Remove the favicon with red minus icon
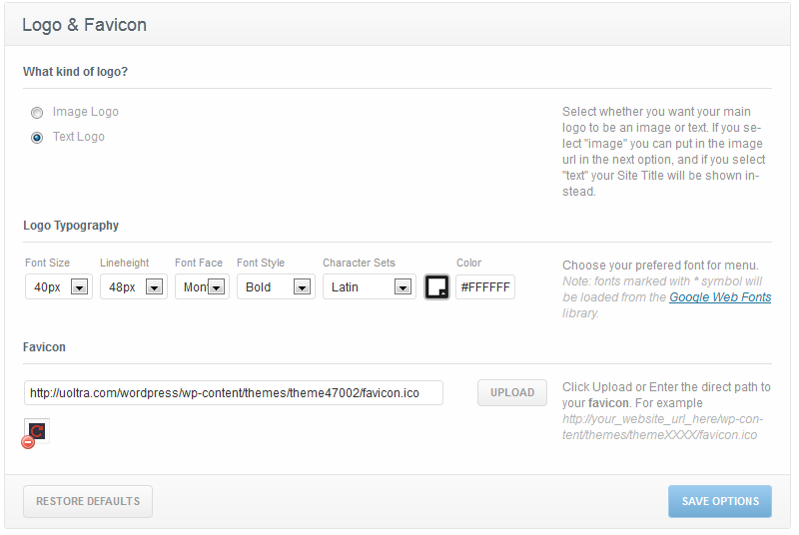Viewport: 799px width, 535px height. click(28, 442)
